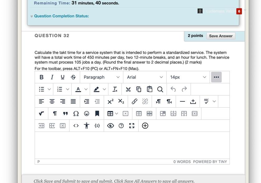Open the search and replace tool
The height and width of the screenshot is (183, 261).
click(160, 89)
